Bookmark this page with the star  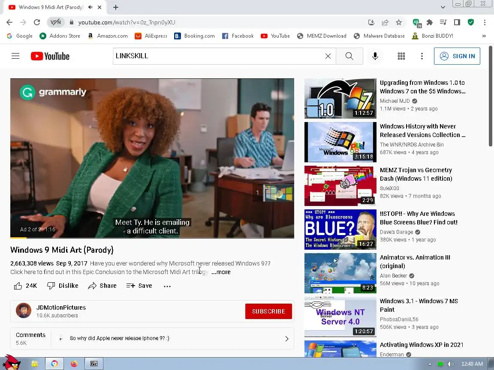[399, 22]
